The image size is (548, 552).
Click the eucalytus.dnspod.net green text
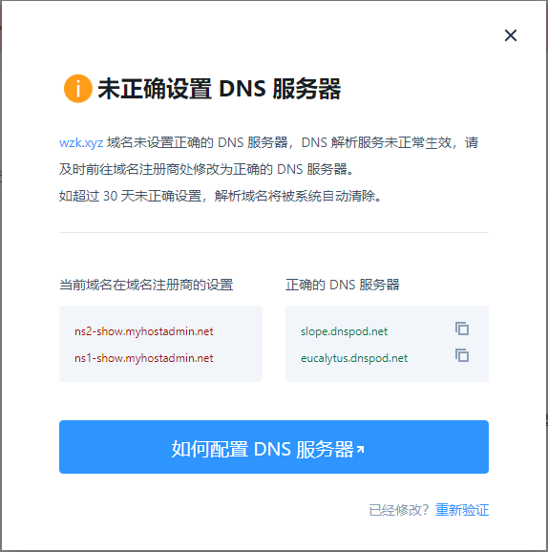[x=354, y=358]
